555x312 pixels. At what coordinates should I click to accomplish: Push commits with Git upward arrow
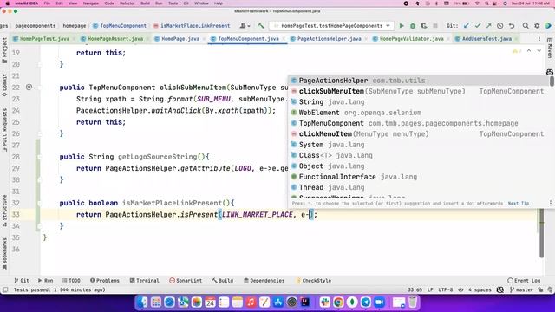tap(489, 26)
